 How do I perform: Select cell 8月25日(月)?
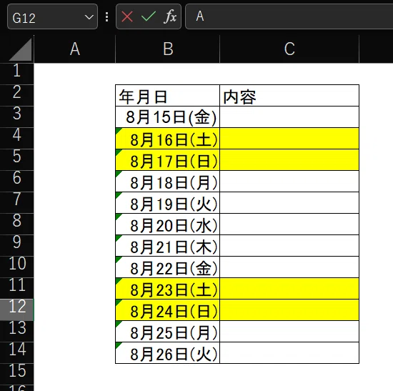167,331
